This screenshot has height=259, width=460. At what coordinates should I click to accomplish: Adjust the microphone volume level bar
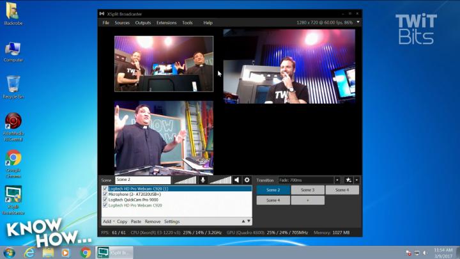click(185, 180)
